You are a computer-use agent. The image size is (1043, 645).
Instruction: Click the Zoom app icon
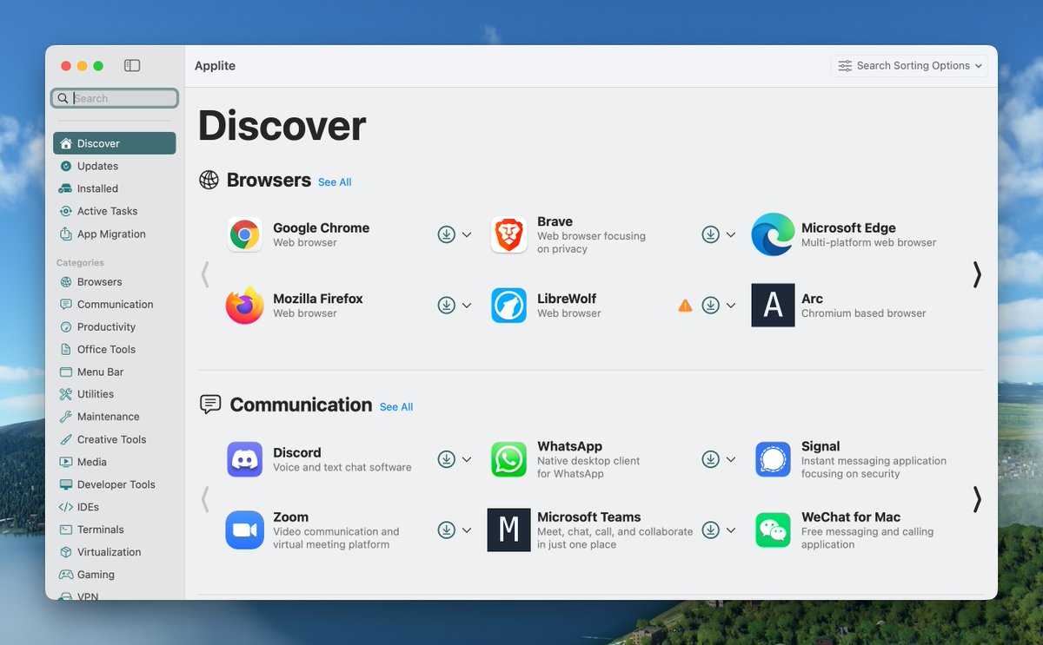(245, 530)
